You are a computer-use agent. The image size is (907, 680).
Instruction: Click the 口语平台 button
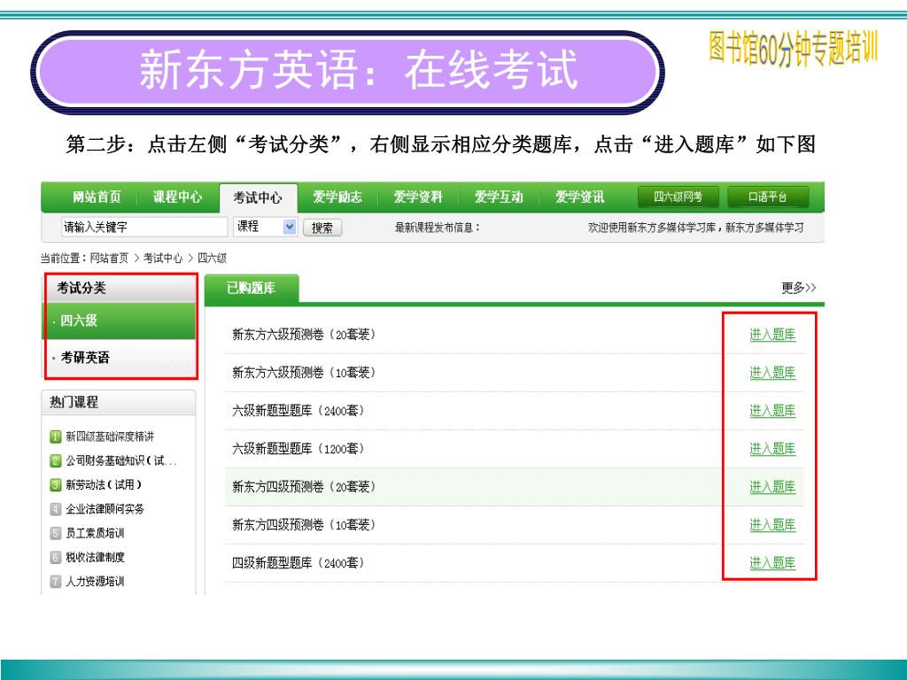[768, 197]
